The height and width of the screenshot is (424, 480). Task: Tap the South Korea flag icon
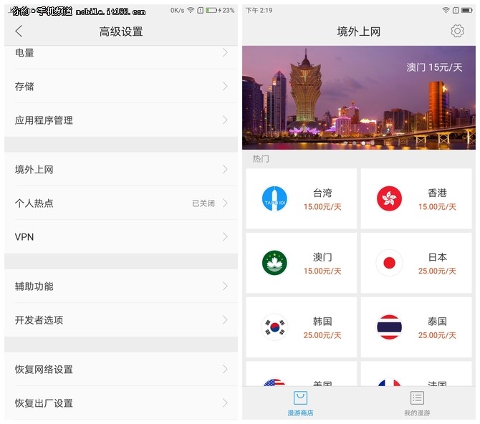tap(274, 327)
